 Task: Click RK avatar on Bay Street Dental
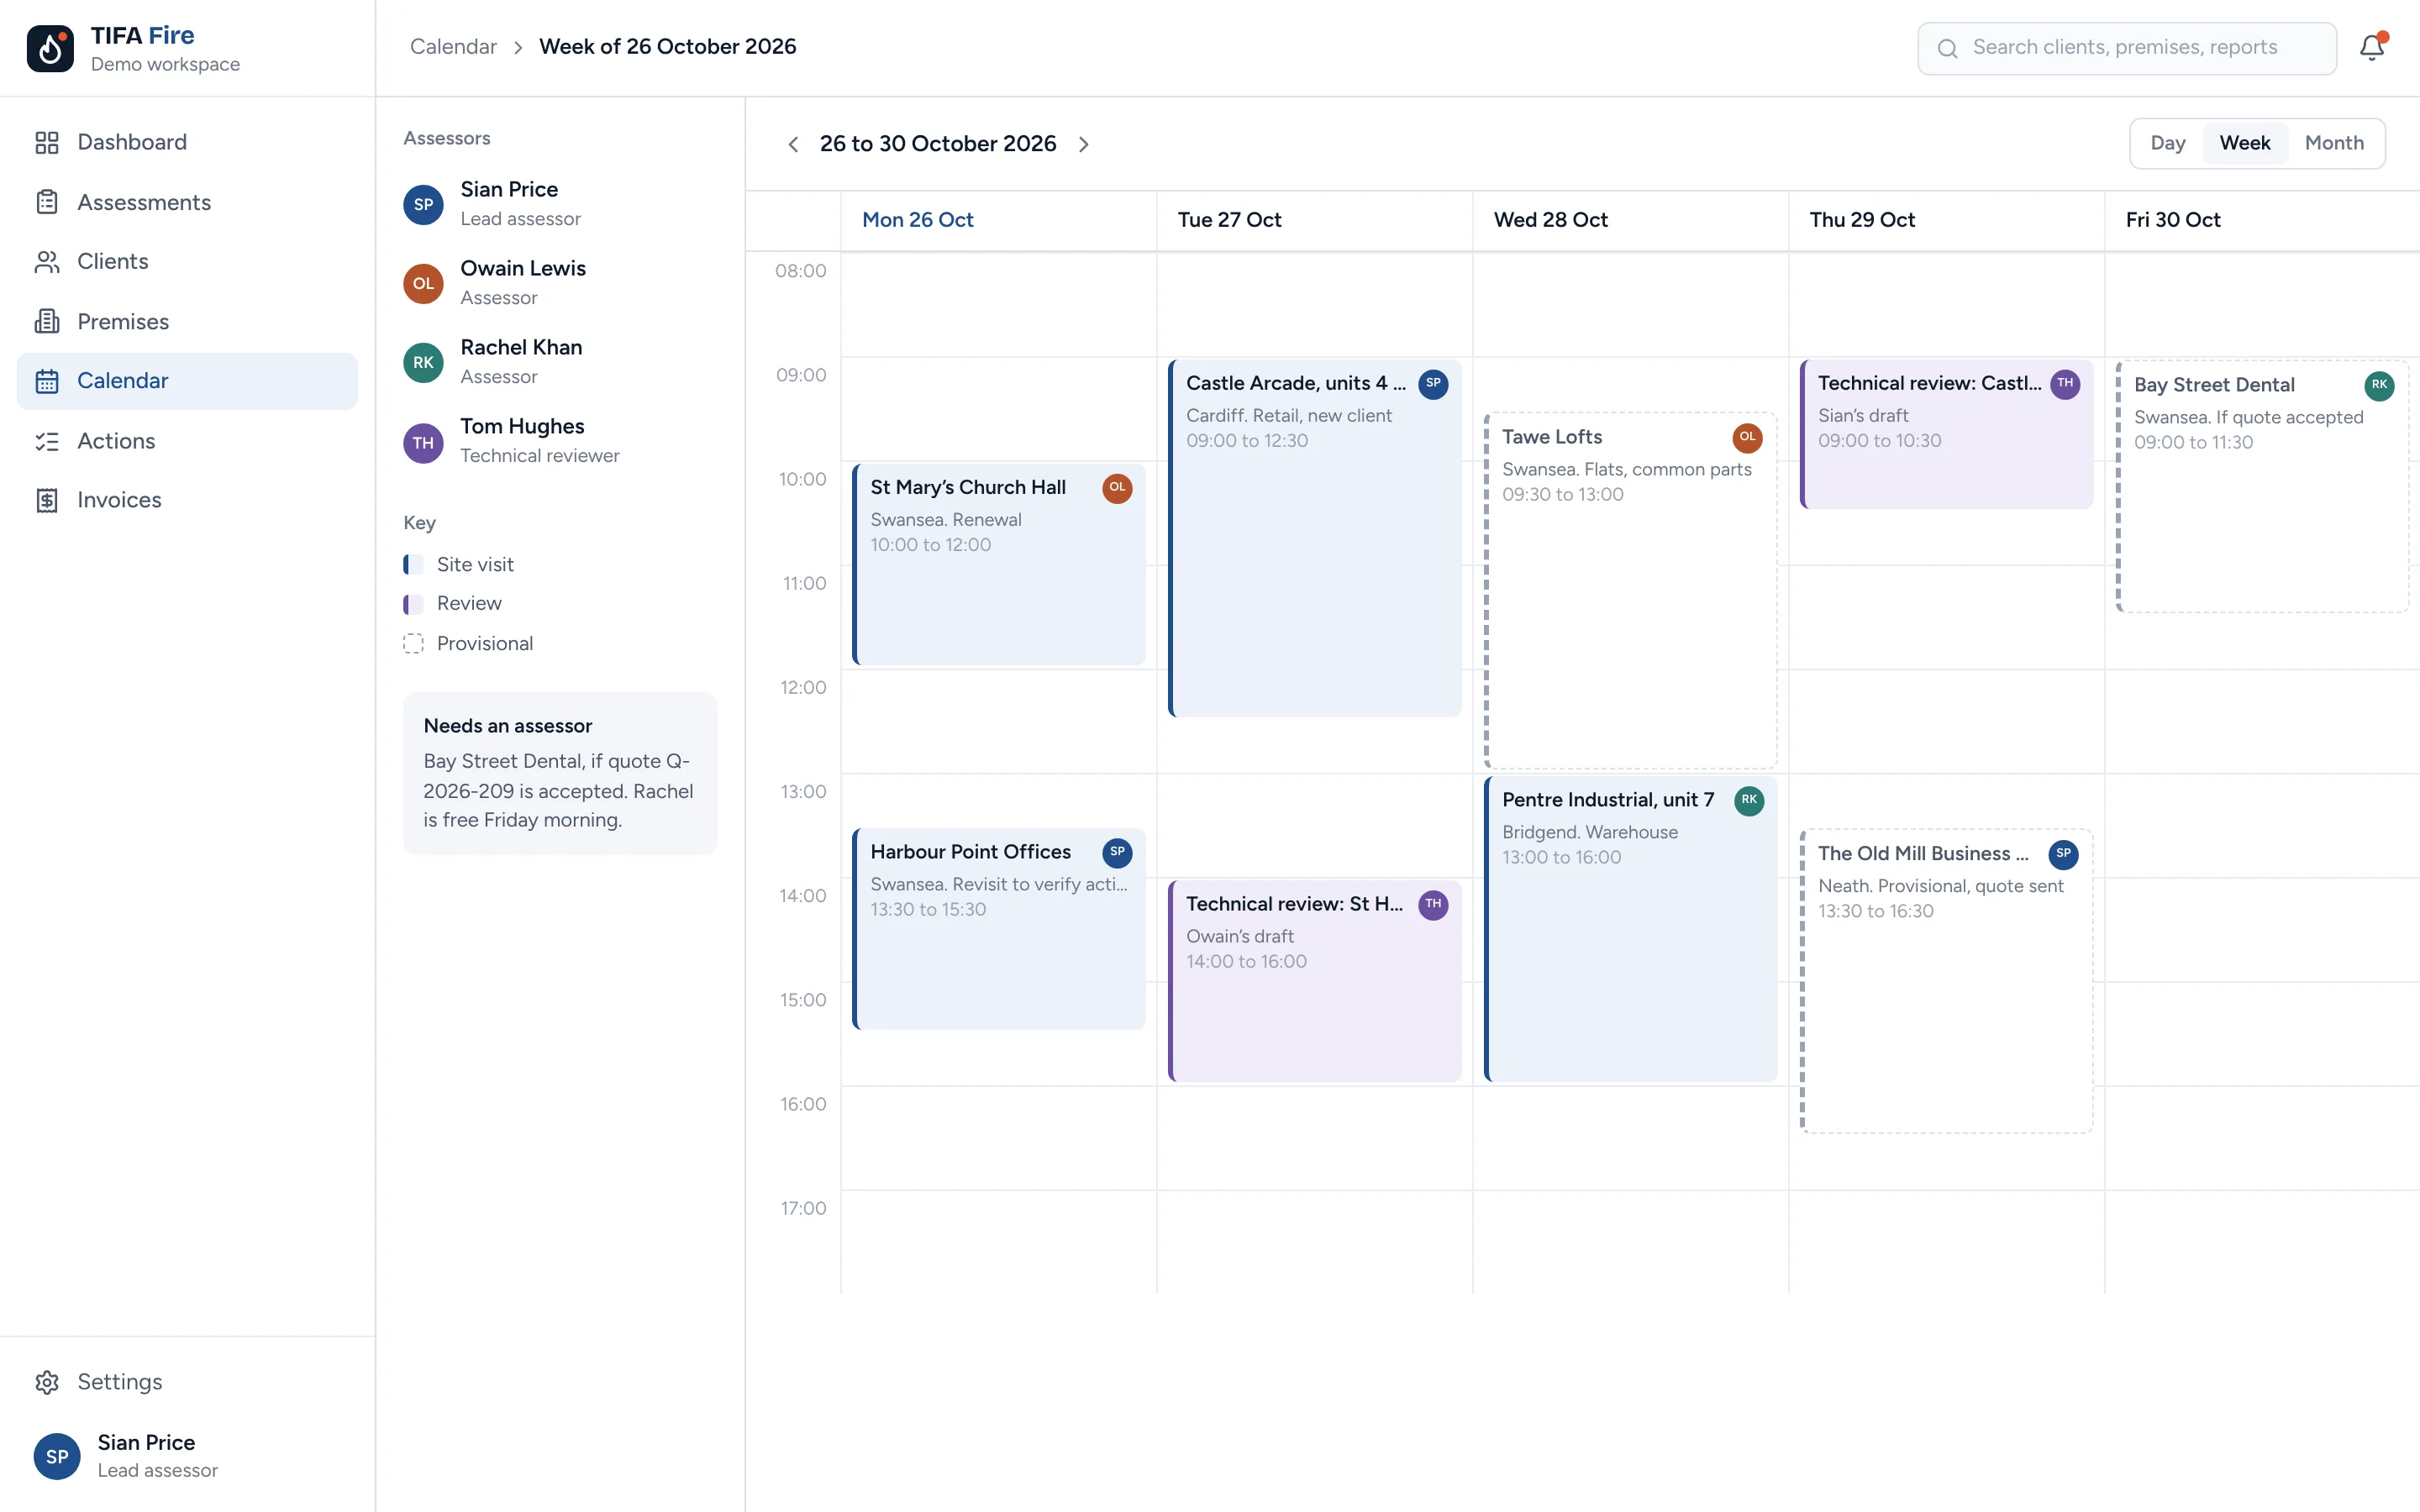tap(2379, 385)
